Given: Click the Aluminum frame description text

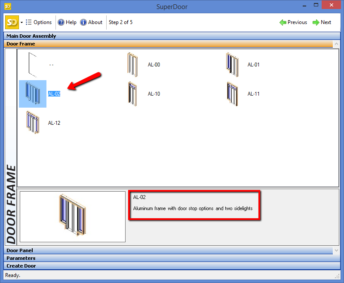Looking at the screenshot, I should (x=193, y=208).
